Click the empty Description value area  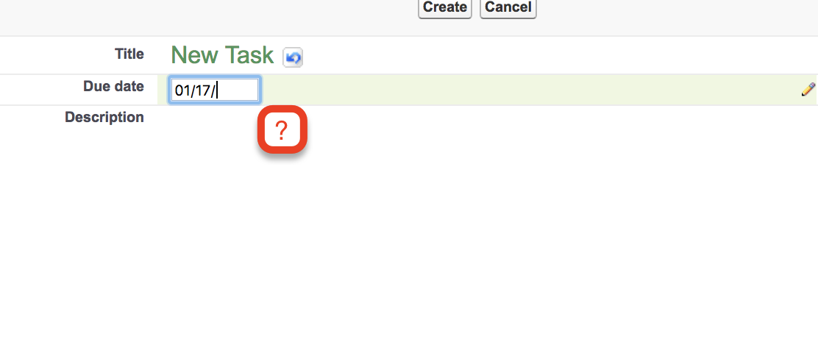515,118
